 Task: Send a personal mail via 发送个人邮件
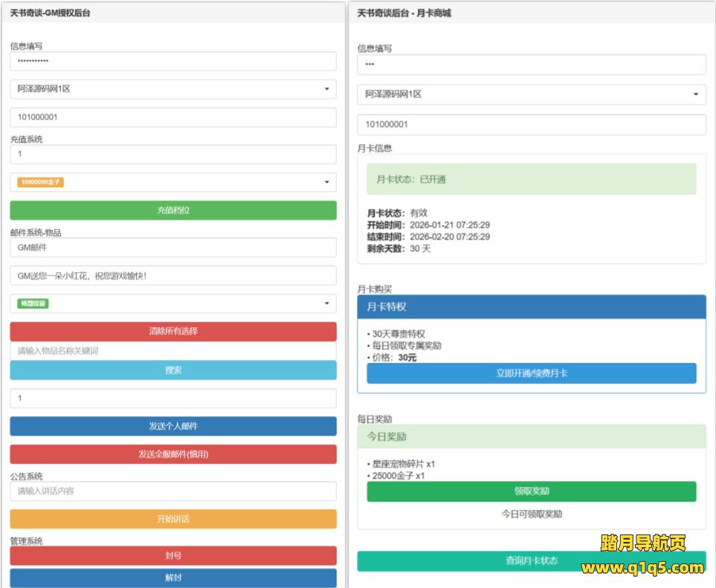[x=172, y=424]
